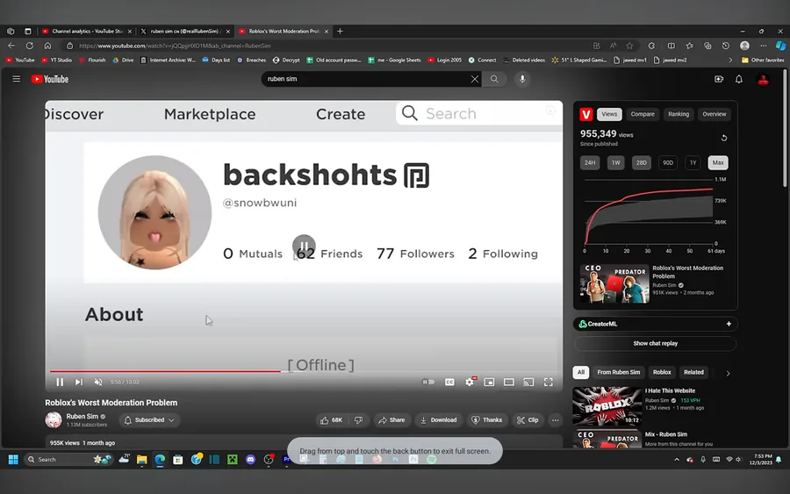Create a Clip of the video
The height and width of the screenshot is (494, 790).
(x=528, y=420)
